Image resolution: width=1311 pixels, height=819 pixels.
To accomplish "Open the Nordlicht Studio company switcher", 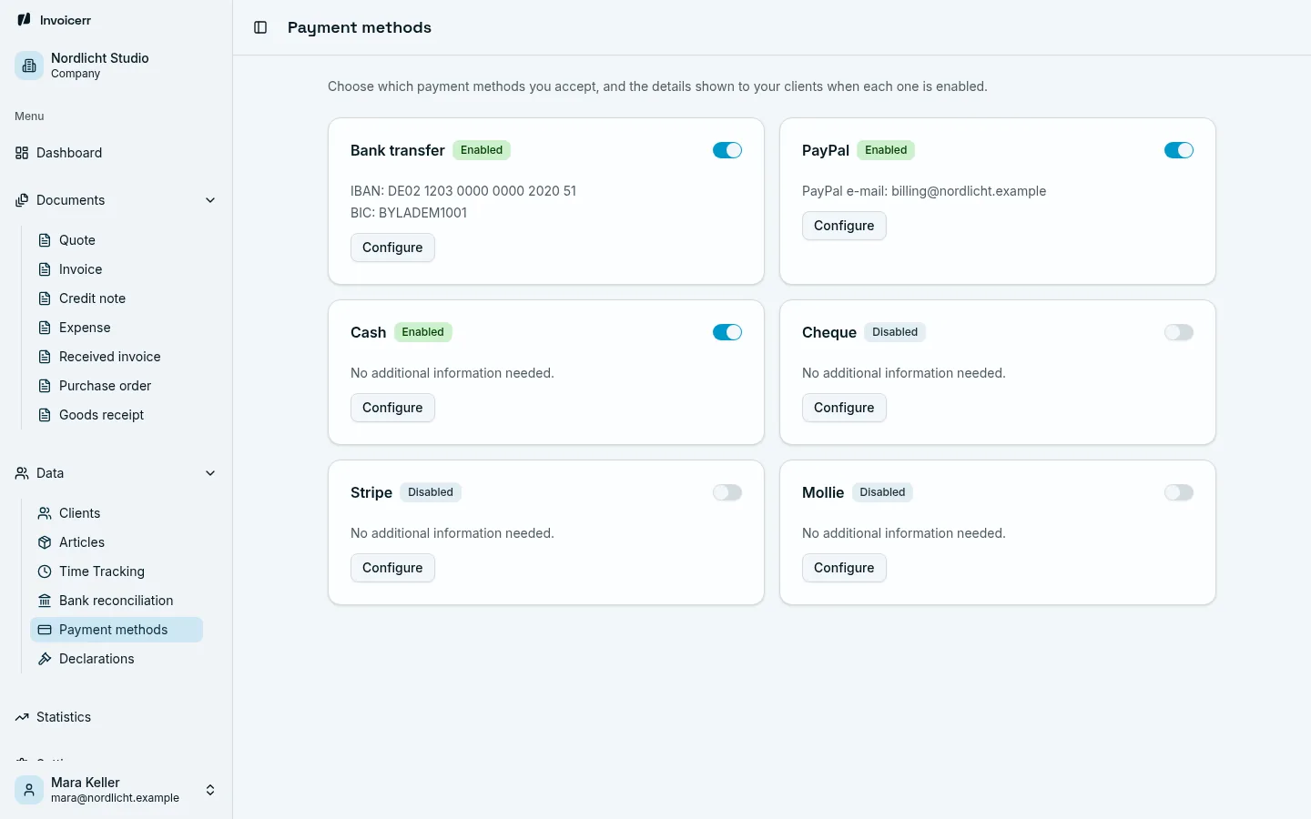I will coord(117,66).
